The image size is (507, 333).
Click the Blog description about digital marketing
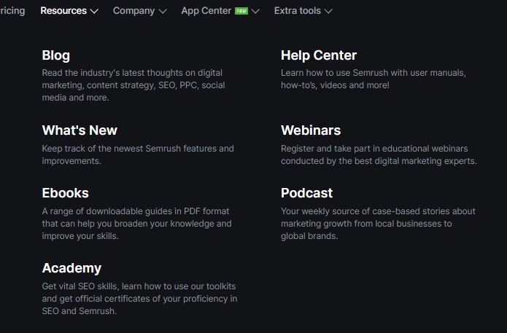(x=133, y=85)
